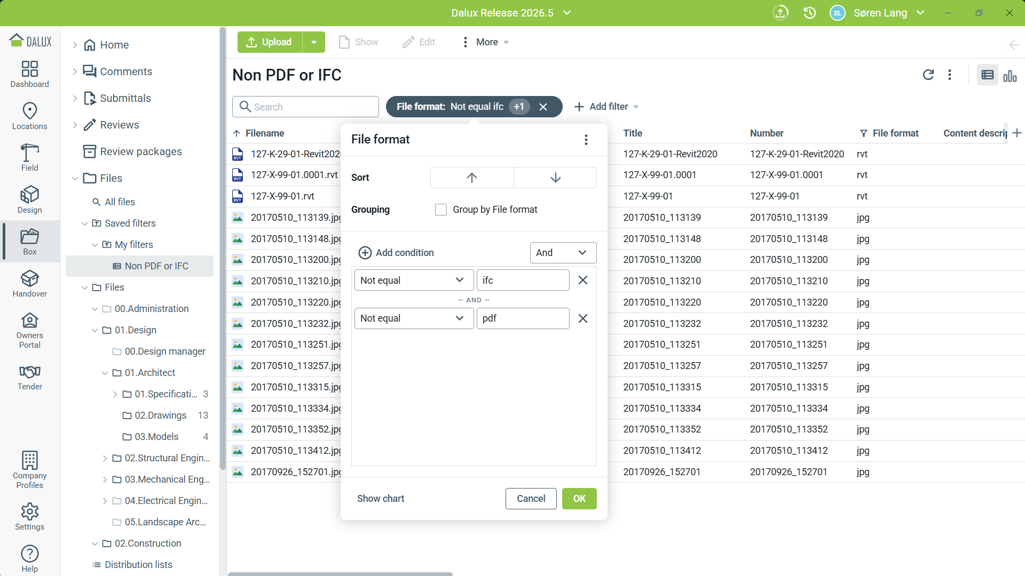Viewport: 1025px width, 576px height.
Task: Click the Edit toolbar button
Action: pyautogui.click(x=419, y=42)
